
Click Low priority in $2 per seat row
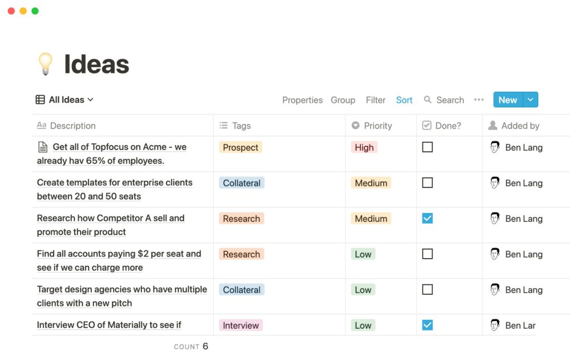coord(363,254)
